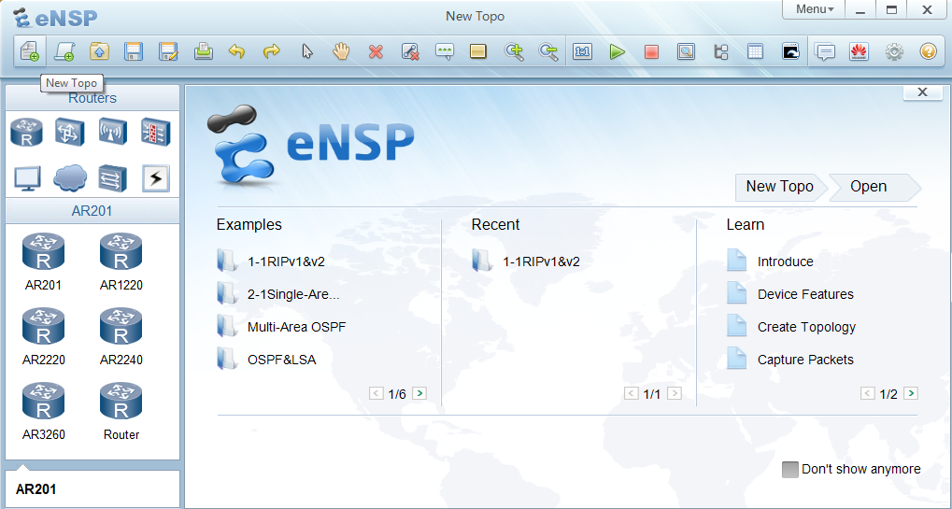Open the Menu dropdown in title bar
The width and height of the screenshot is (952, 509).
point(814,9)
